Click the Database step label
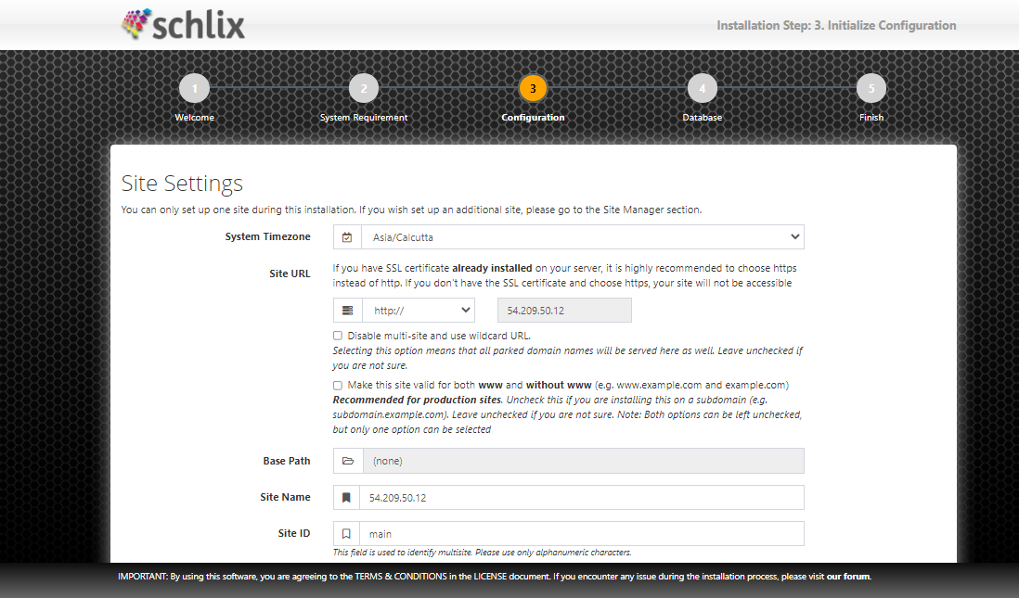Screen dimensions: 1019x598 (703, 118)
